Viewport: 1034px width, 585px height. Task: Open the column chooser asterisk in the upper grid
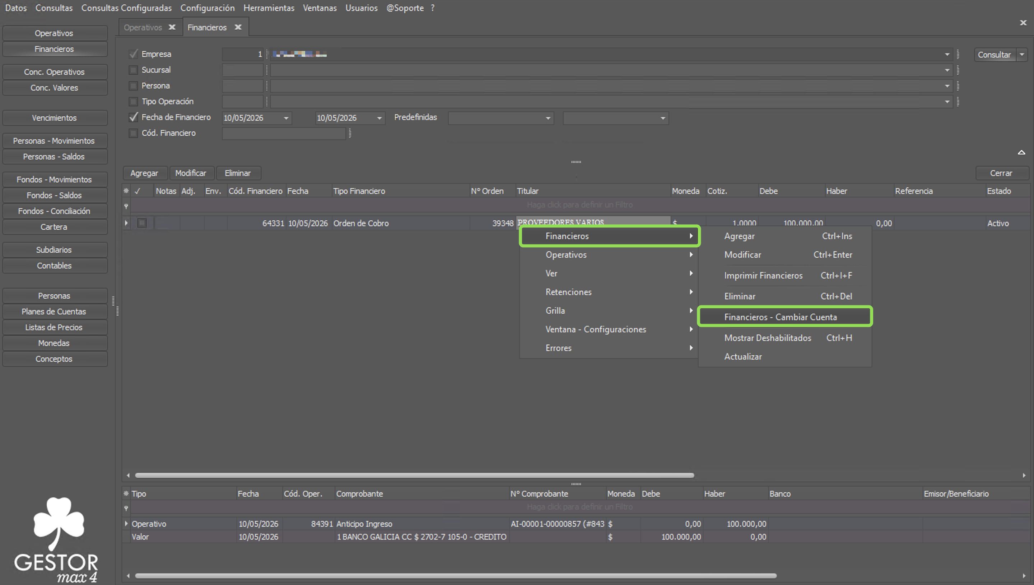tap(126, 191)
